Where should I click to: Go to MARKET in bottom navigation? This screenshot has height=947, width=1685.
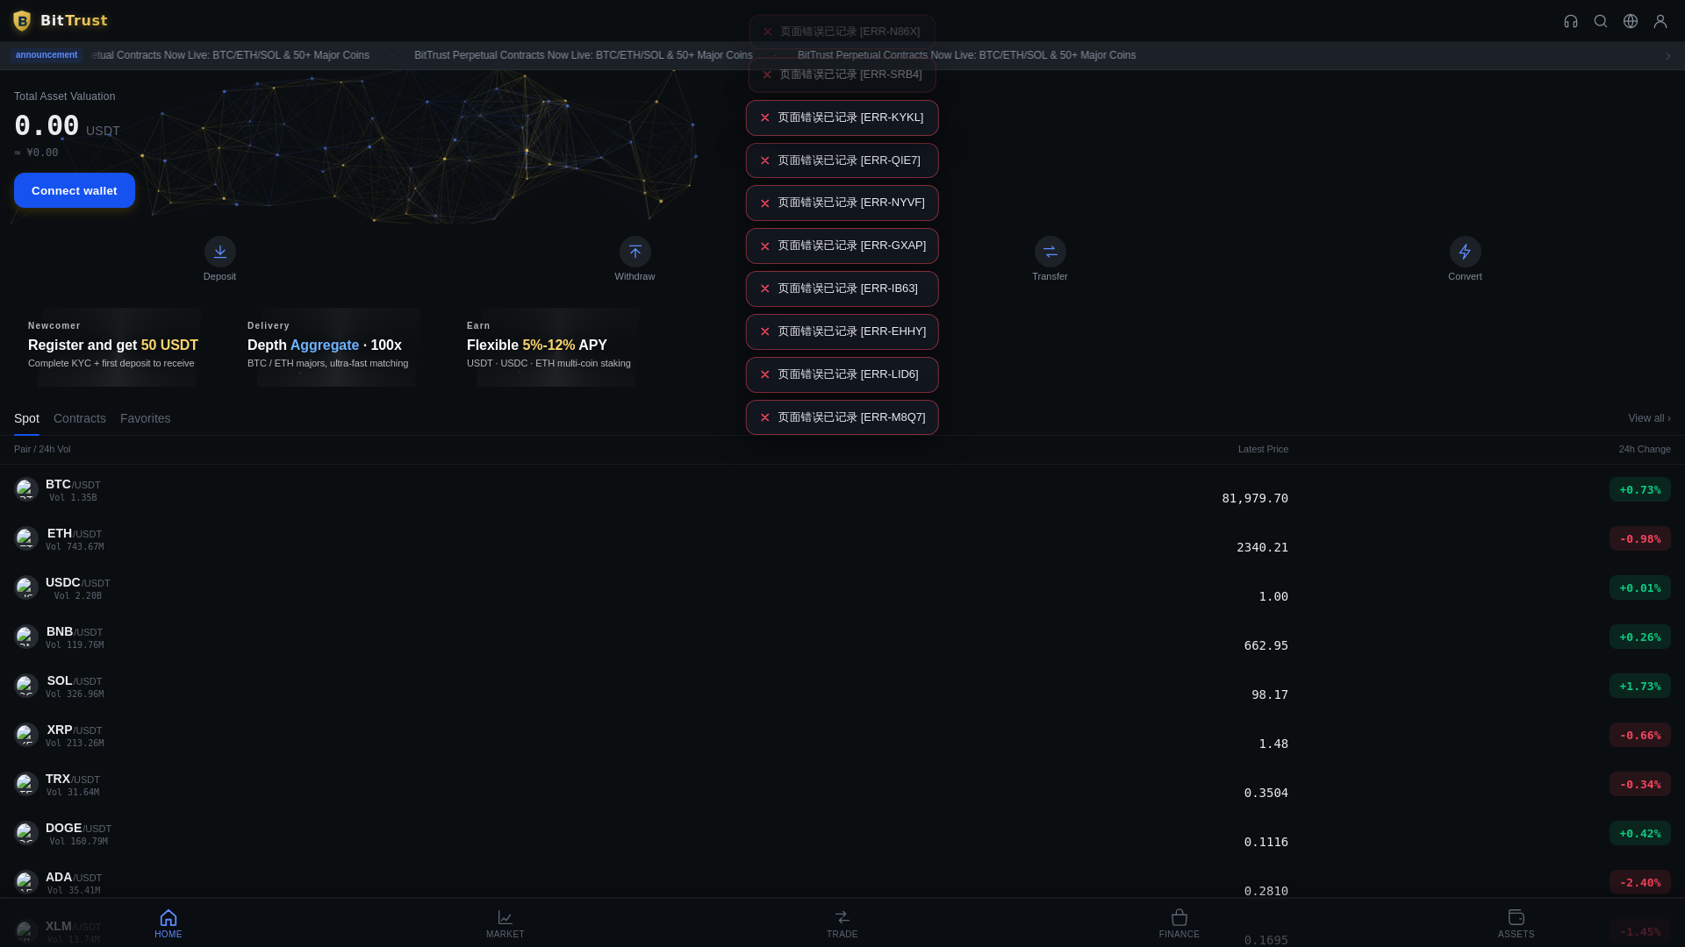pyautogui.click(x=505, y=923)
